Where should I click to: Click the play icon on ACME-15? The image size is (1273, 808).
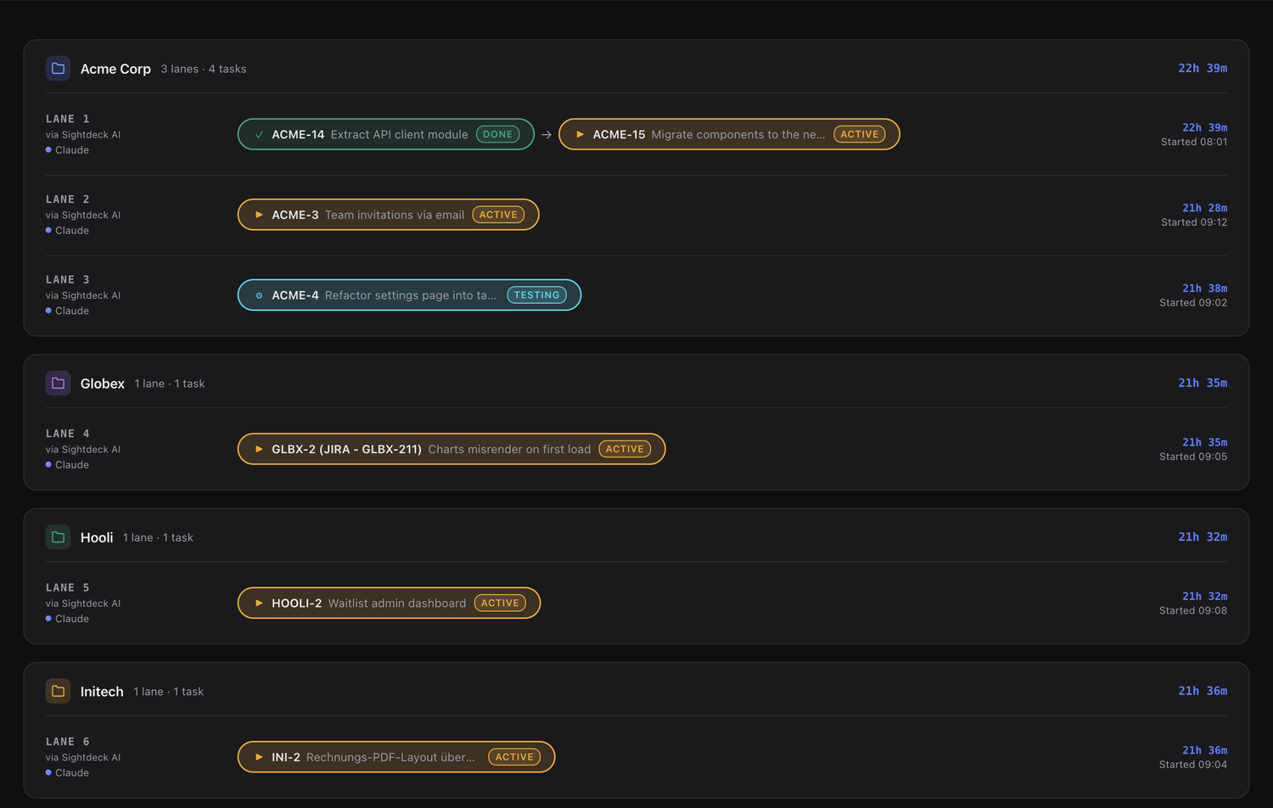pos(580,134)
